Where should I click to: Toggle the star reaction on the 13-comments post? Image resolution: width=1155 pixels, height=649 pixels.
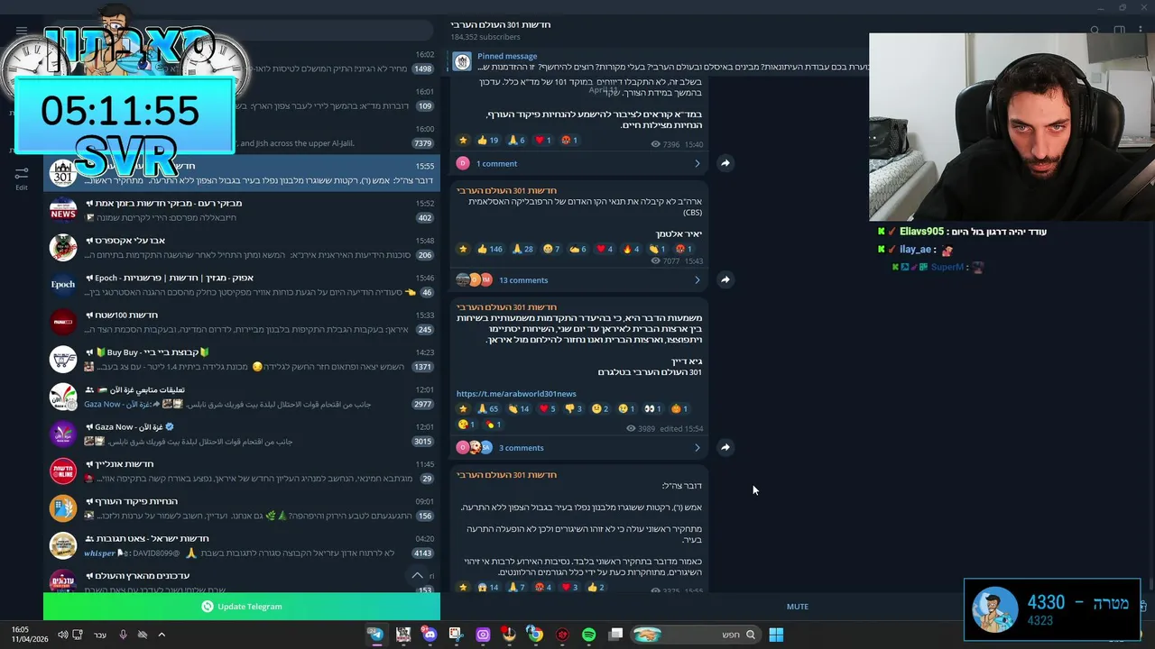point(463,249)
